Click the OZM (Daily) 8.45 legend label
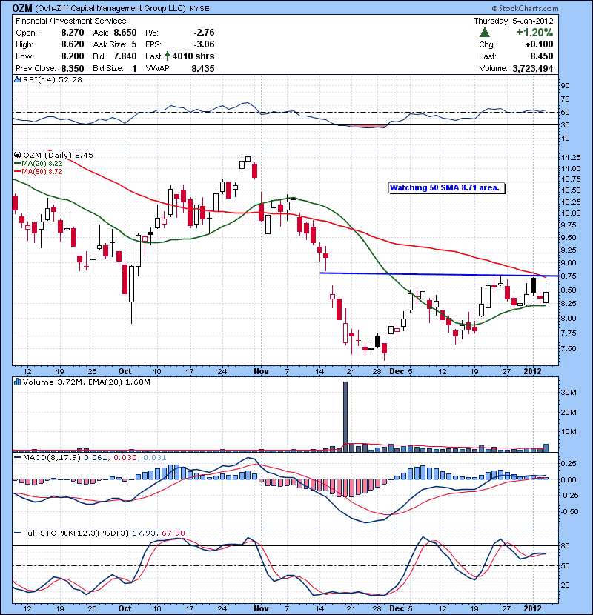 (x=58, y=156)
